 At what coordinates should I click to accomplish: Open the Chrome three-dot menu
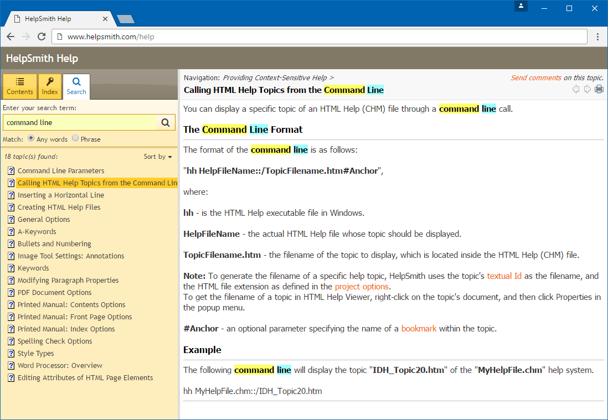[x=597, y=37]
